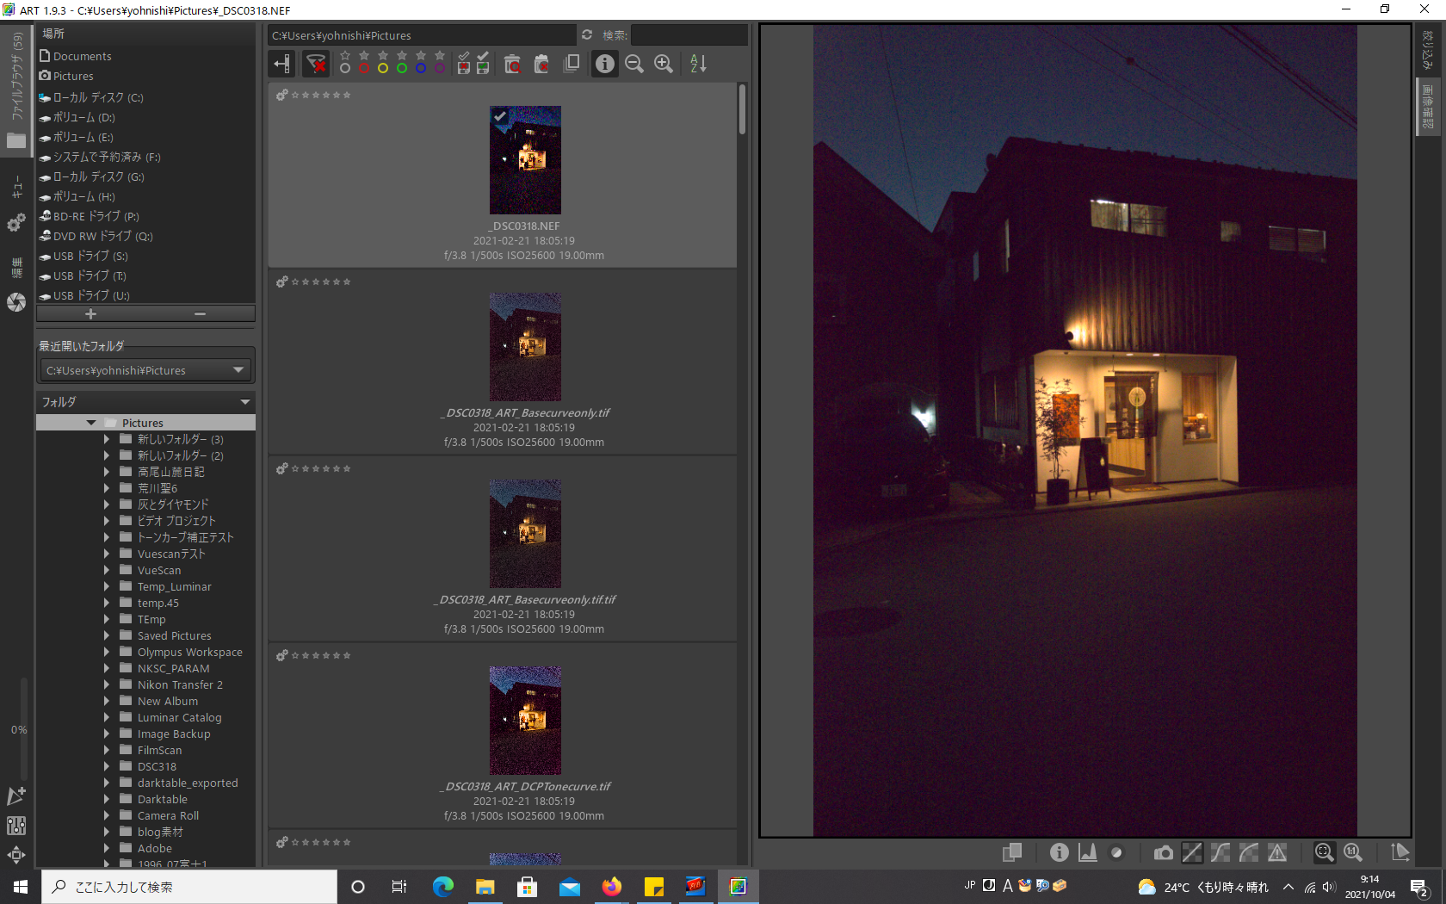Click the refresh icon beside the path field

pos(587,35)
